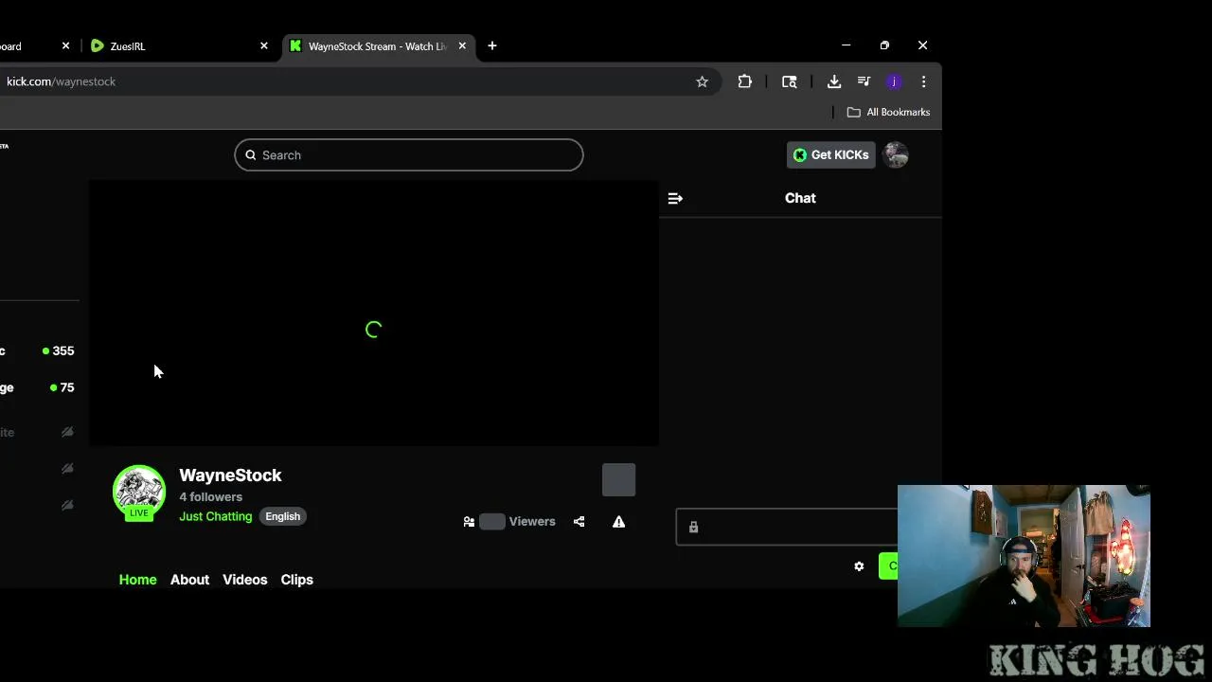Open the All Bookmarks folder

(x=888, y=112)
